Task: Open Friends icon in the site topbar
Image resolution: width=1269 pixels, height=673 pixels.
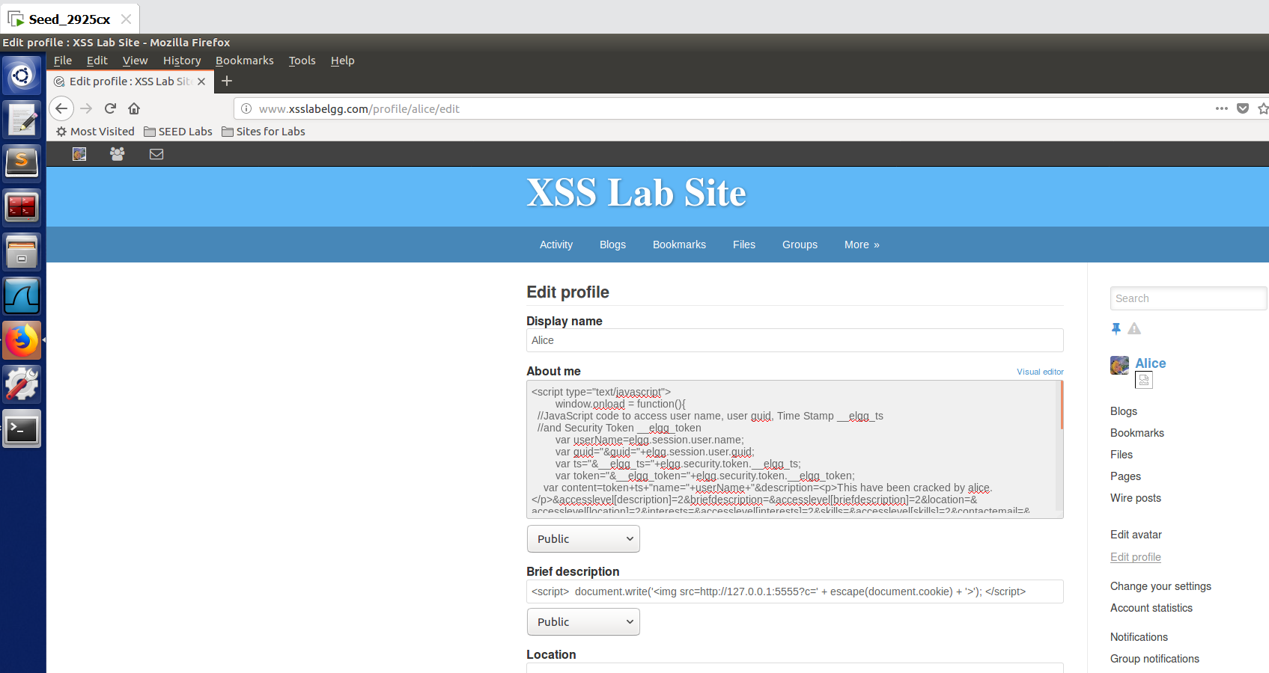Action: click(118, 154)
